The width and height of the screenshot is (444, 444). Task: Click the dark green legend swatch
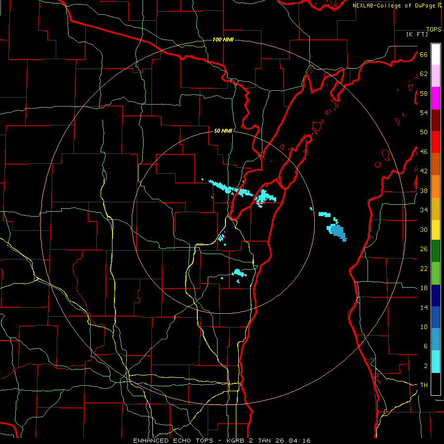[x=436, y=251]
